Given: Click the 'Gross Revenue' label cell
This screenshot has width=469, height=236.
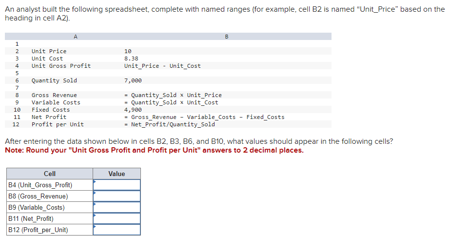Looking at the screenshot, I should (54, 95).
